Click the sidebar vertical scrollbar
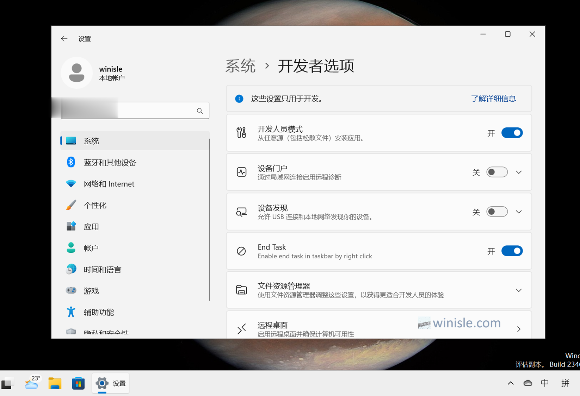This screenshot has width=580, height=396. click(x=210, y=220)
